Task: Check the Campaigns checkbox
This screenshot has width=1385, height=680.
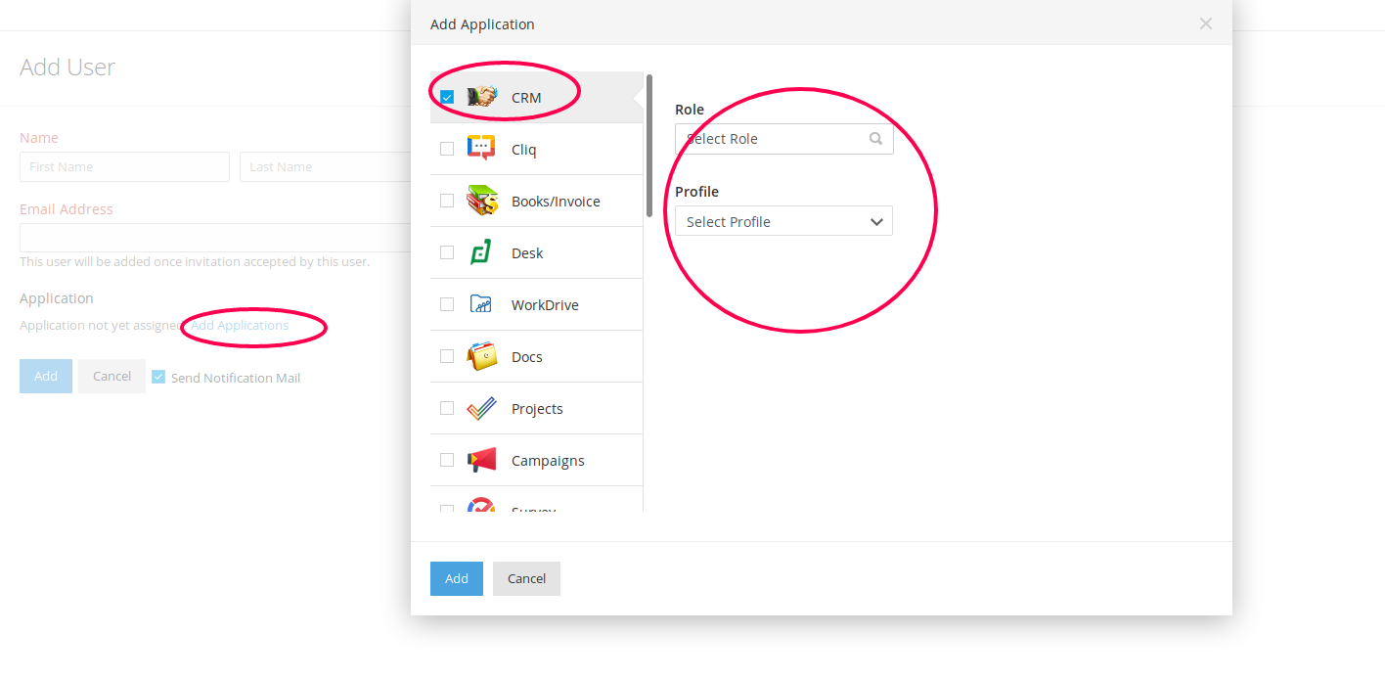Action: 447,460
